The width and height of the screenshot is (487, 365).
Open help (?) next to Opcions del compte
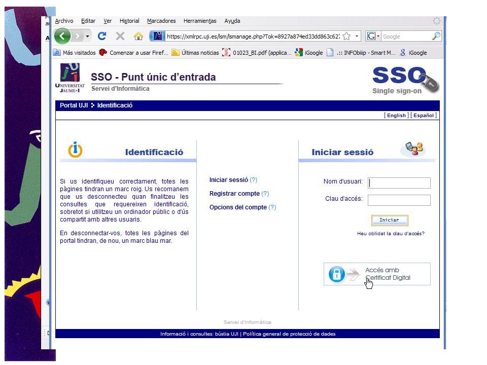point(272,207)
